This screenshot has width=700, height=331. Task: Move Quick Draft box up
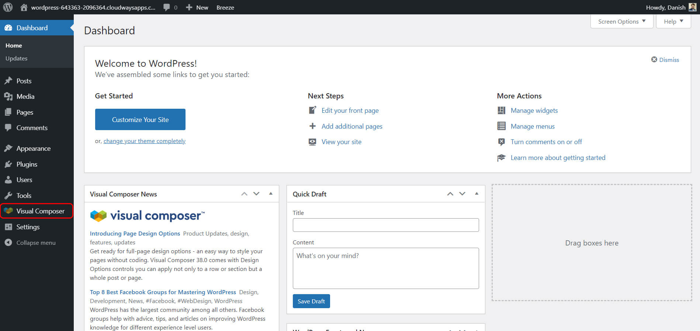pyautogui.click(x=450, y=194)
